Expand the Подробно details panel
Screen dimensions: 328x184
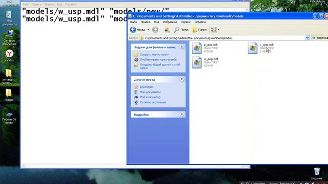pos(182,114)
